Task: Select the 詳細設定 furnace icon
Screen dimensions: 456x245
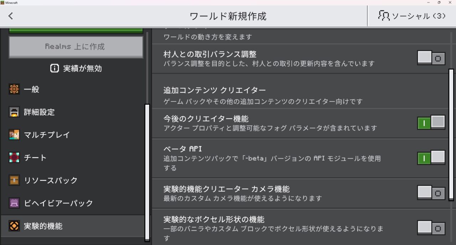Action: 14,112
